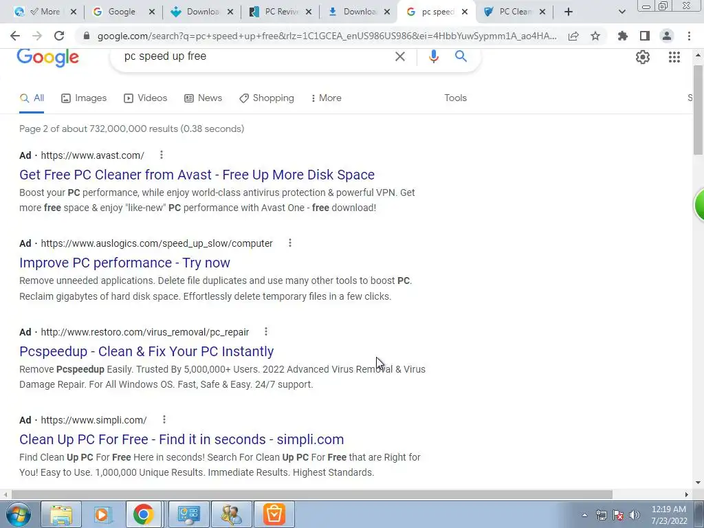The height and width of the screenshot is (528, 704).
Task: Open the search Tools button
Action: pyautogui.click(x=455, y=98)
